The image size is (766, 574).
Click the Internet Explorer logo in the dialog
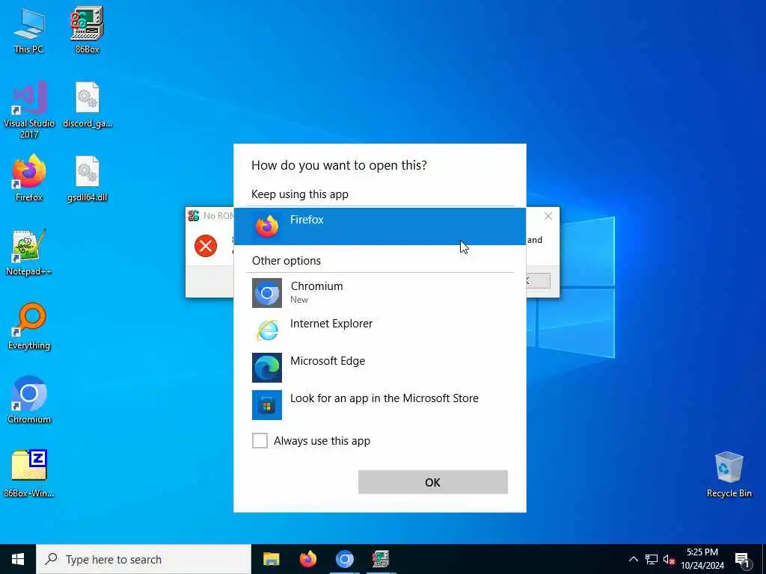[x=267, y=330]
